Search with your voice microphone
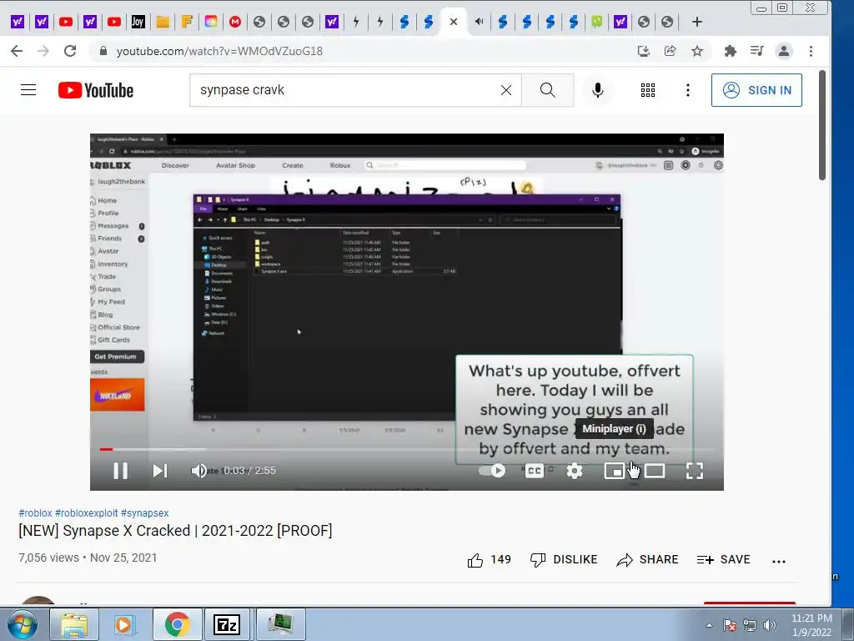854x641 pixels. (597, 90)
